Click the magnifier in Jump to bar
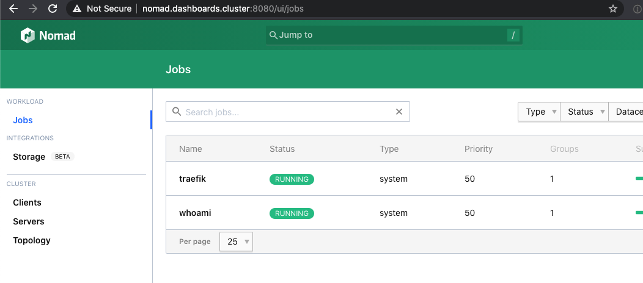Screen dimensions: 643x283 [x=274, y=35]
